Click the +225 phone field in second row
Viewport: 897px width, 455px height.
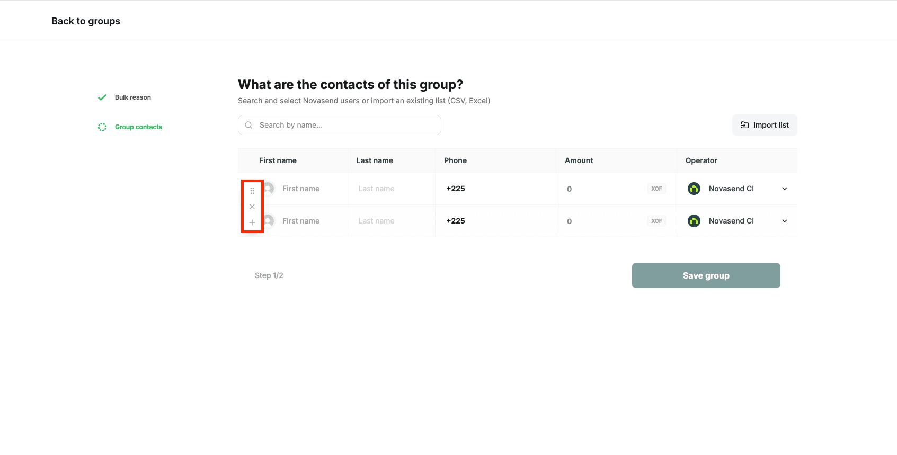(495, 221)
